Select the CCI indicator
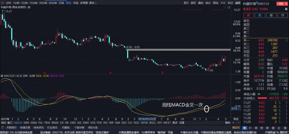 coord(130,122)
